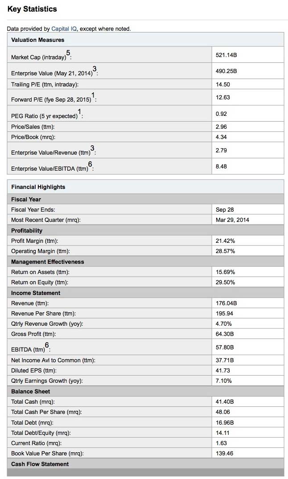The height and width of the screenshot is (479, 288).
Task: Click the Trailing P/E value 14.50
Action: [223, 84]
